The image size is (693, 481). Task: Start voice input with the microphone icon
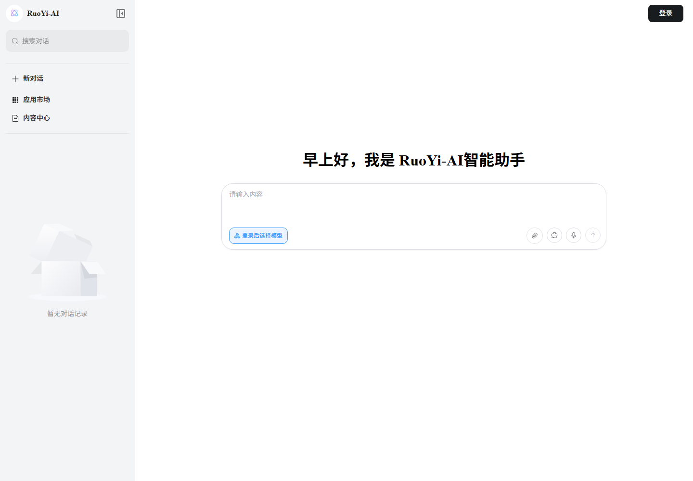coord(574,235)
